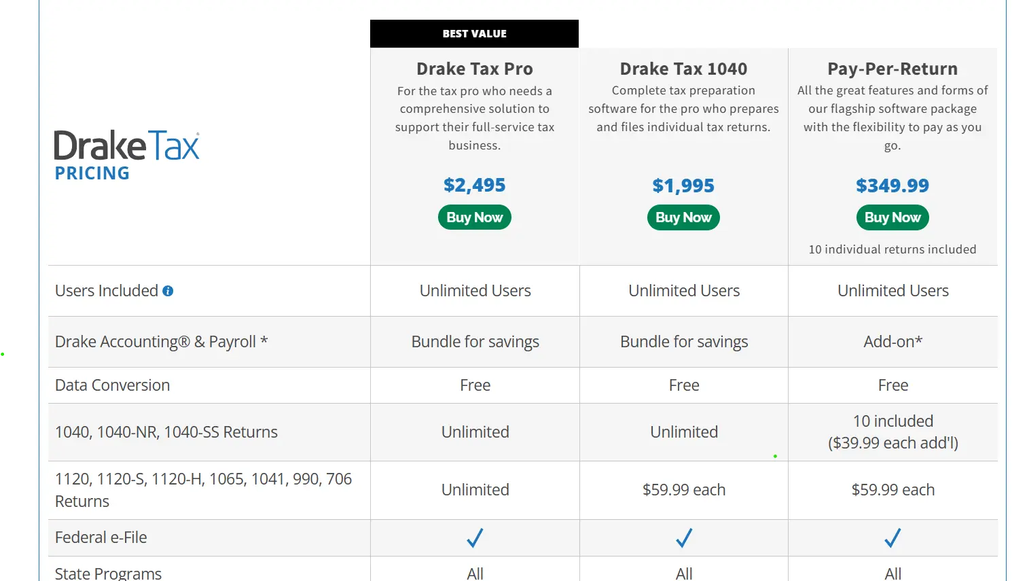Click Add-on* cell under Pay-Per-Return
The width and height of the screenshot is (1027, 581).
click(x=893, y=342)
